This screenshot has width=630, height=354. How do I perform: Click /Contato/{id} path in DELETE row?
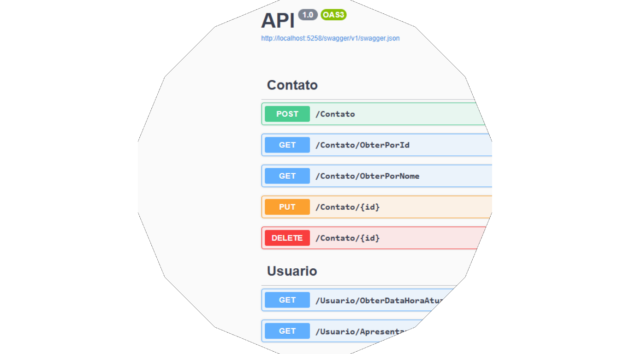[x=348, y=238]
